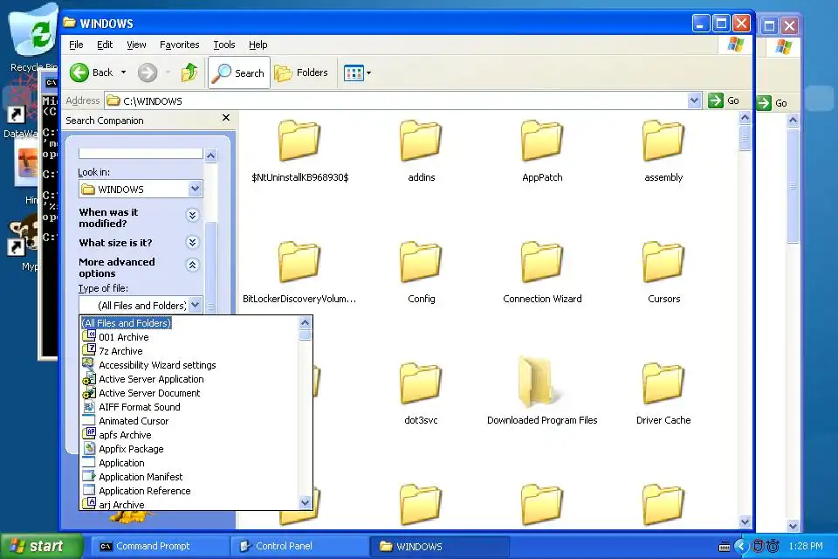Choose Application Reference file type
This screenshot has height=559, width=838.
click(189, 491)
